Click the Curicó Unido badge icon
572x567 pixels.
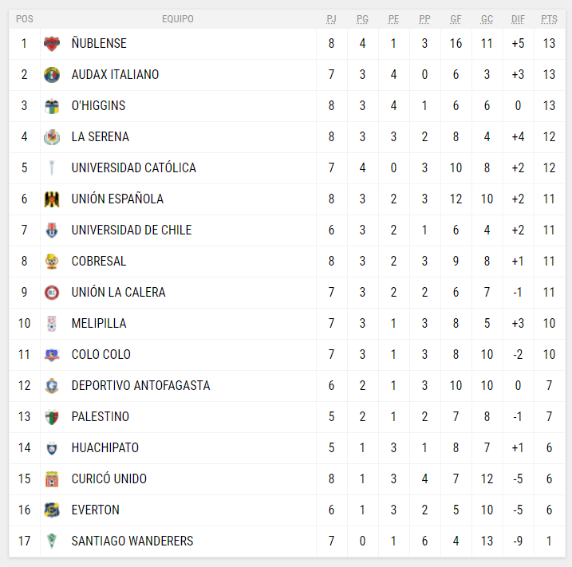[52, 479]
